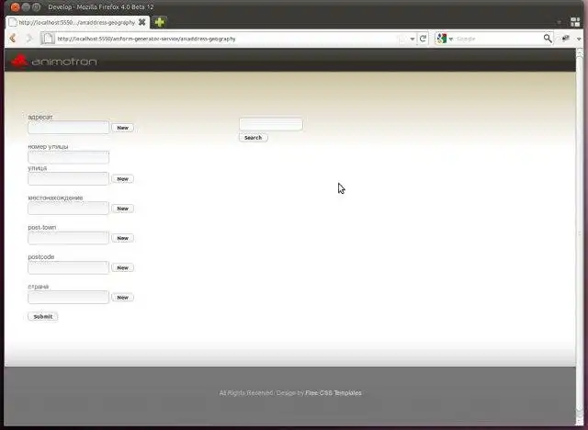The height and width of the screenshot is (430, 588).
Task: Click the tab groups grid icon
Action: (x=575, y=22)
